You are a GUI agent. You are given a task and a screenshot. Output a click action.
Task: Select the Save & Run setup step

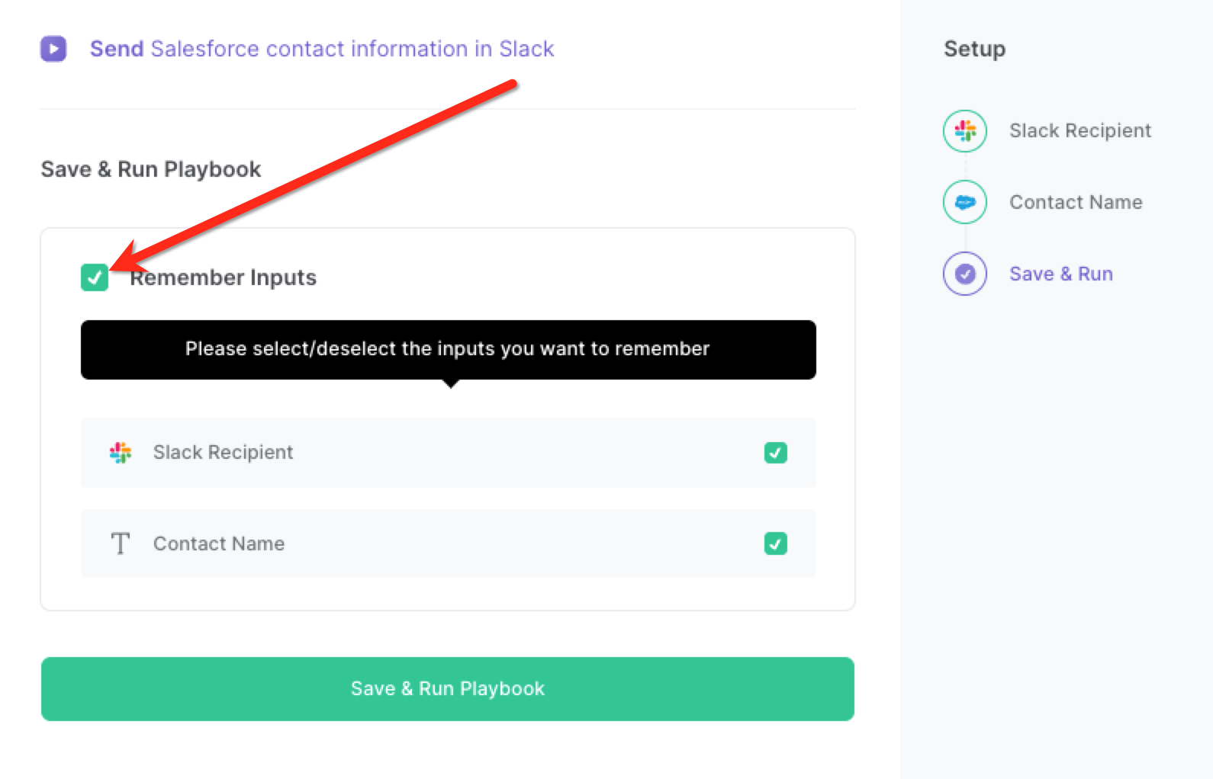(1061, 274)
